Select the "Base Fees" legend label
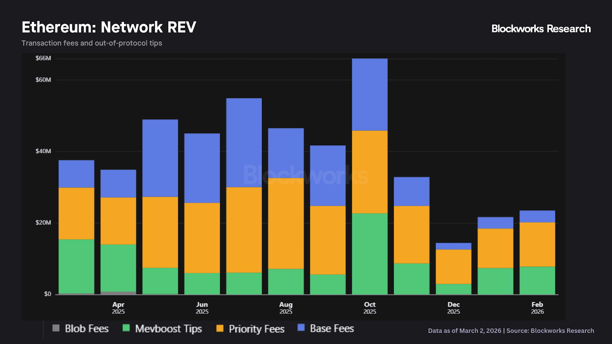612x344 pixels. 332,328
